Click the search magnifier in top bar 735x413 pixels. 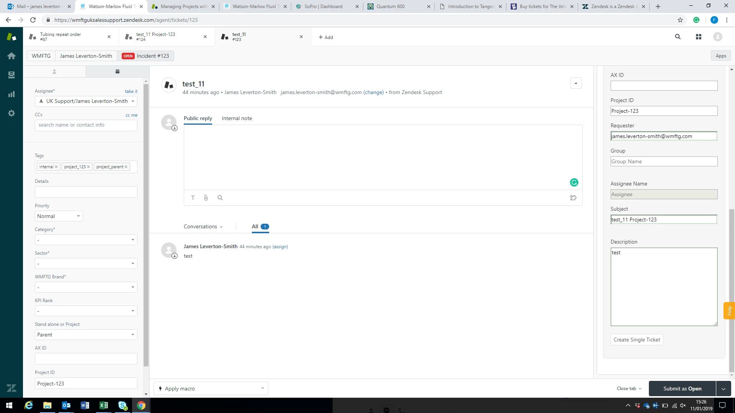678,37
